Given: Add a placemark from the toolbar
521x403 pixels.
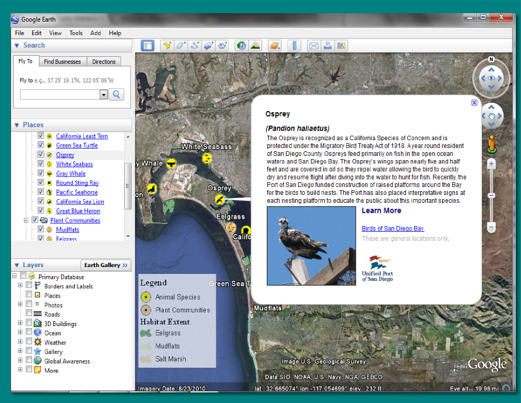Looking at the screenshot, I should click(167, 45).
